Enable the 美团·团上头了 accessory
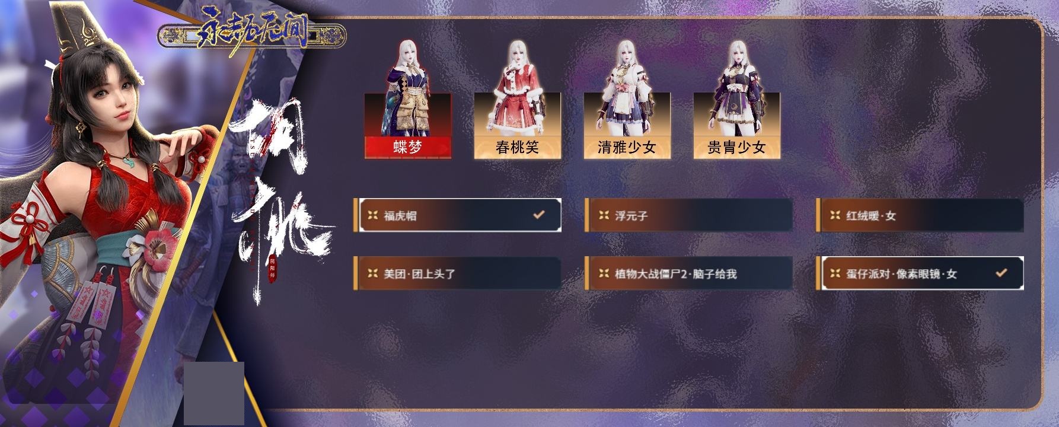 (457, 273)
